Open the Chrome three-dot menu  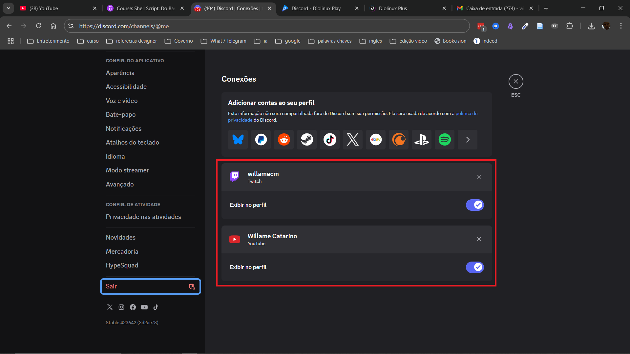621,26
